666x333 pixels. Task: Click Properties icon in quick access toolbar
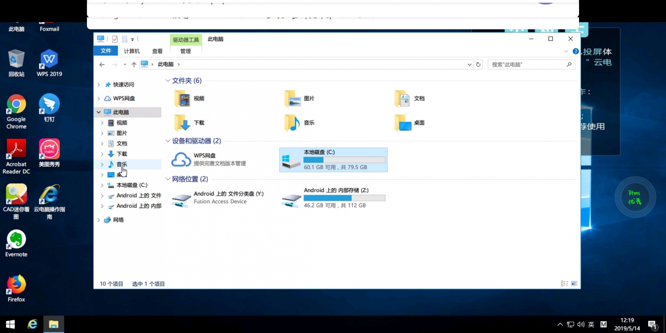click(115, 39)
